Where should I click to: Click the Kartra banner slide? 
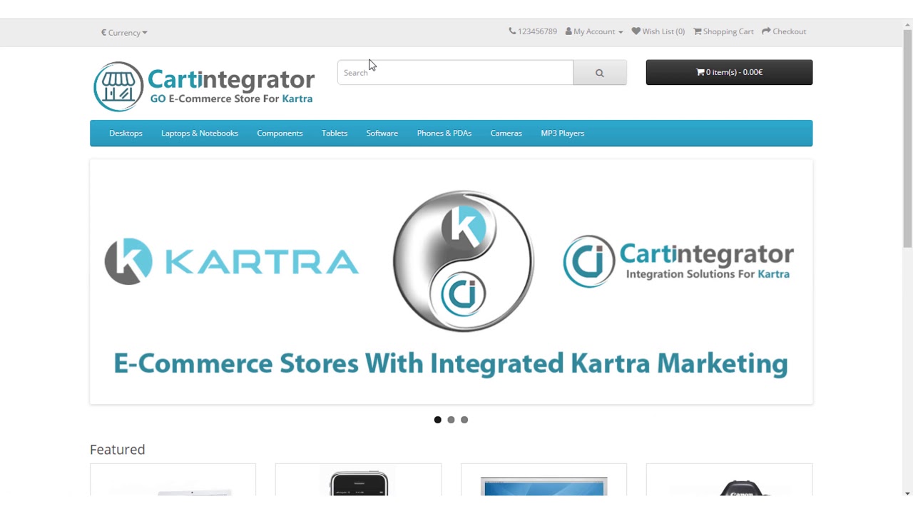[x=451, y=282]
